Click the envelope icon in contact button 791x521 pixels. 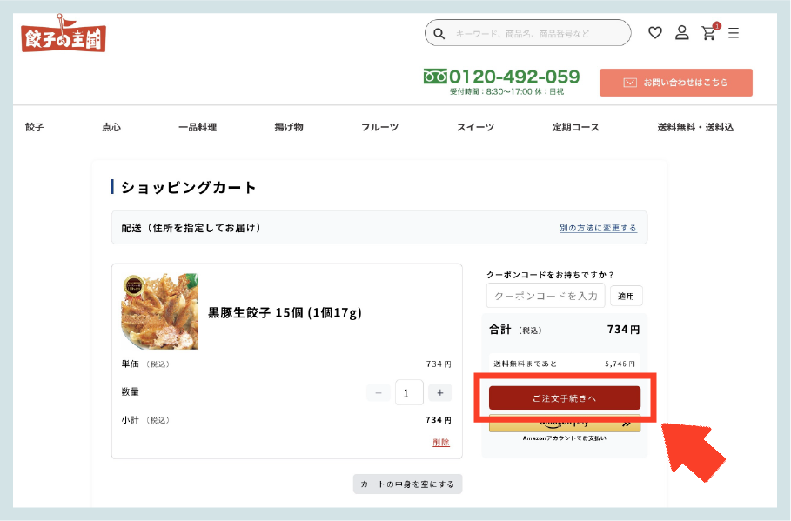tap(630, 83)
